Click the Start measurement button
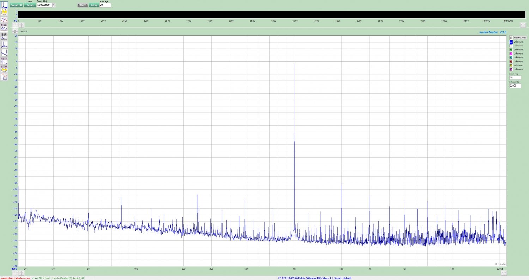Screen dimensions: 529x280 tap(83, 5)
